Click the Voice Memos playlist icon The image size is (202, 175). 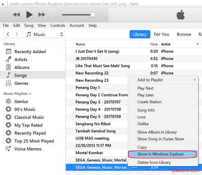pos(8,149)
